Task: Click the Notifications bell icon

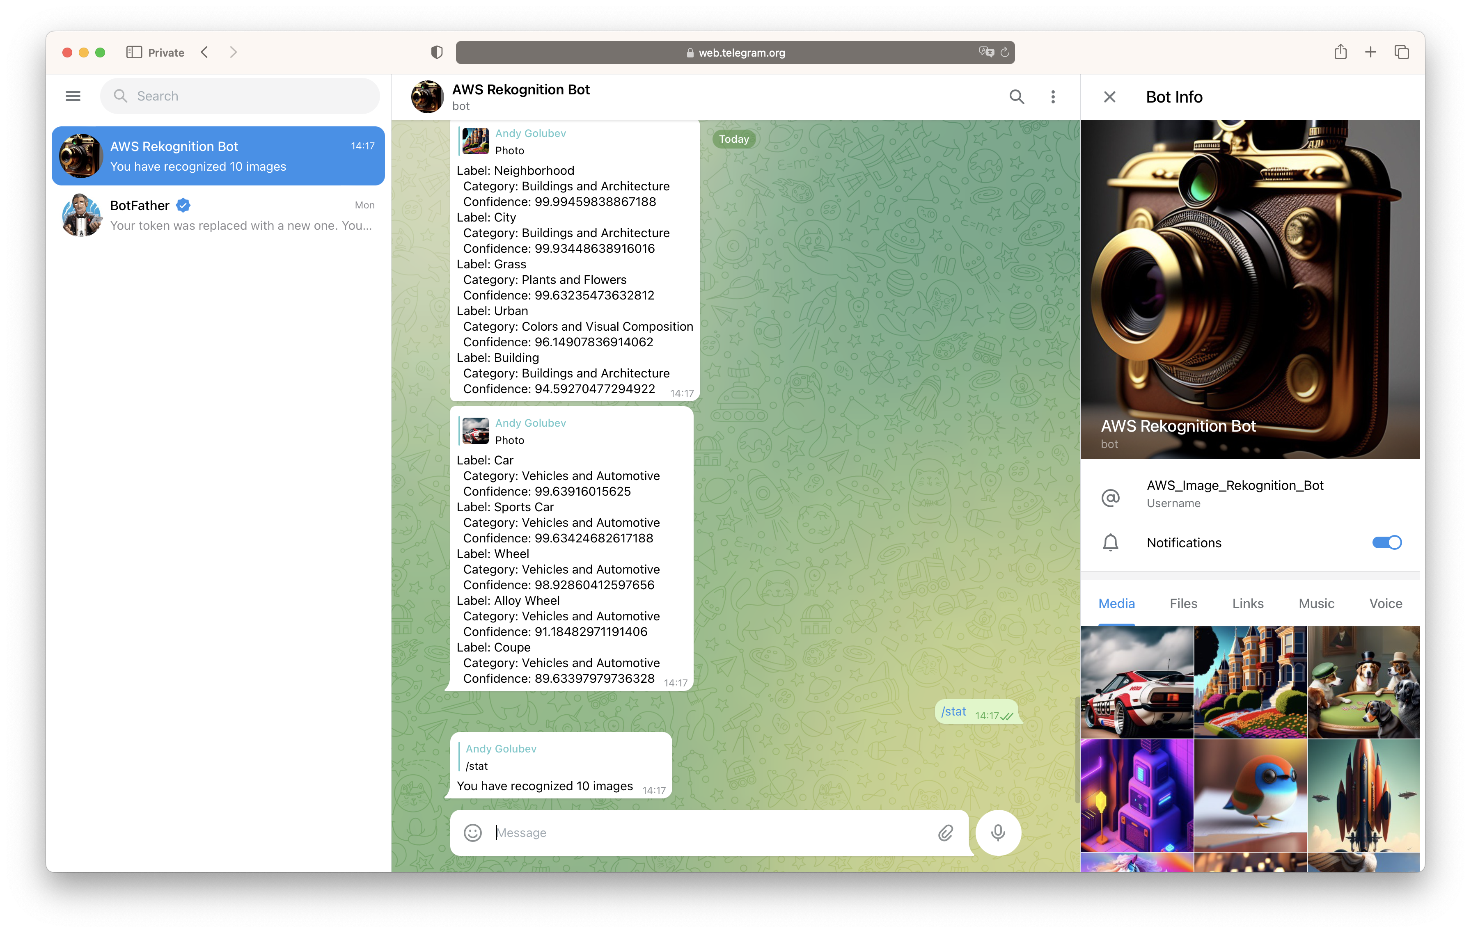Action: (1110, 543)
